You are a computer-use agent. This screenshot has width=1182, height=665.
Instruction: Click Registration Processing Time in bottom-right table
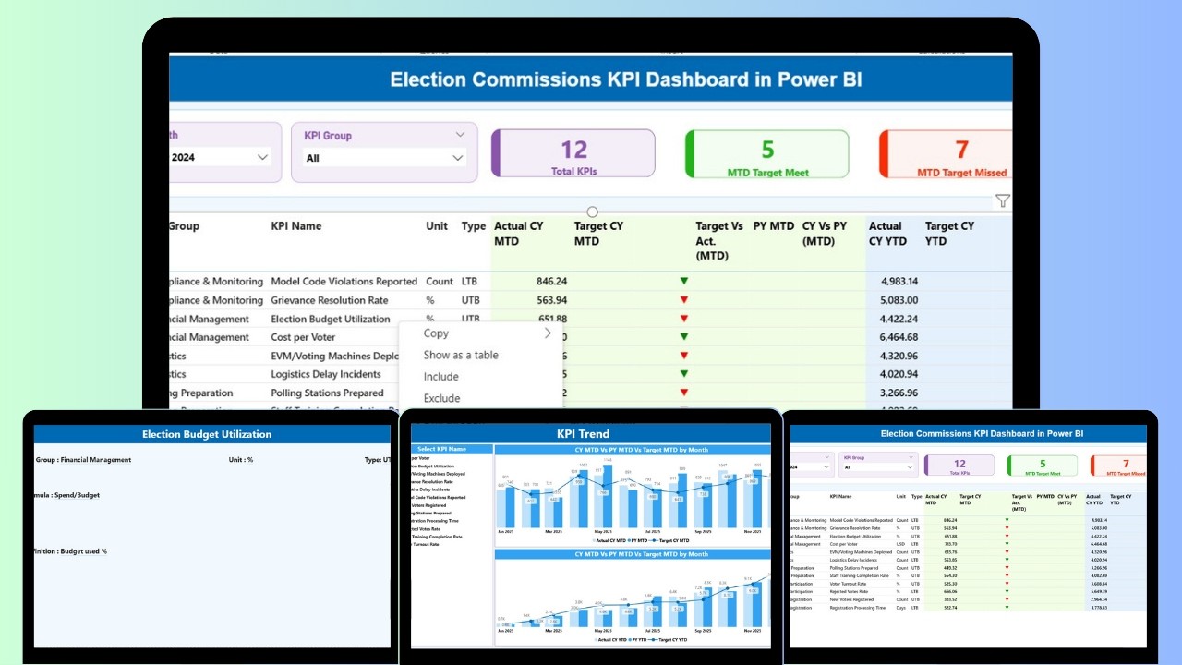click(858, 608)
